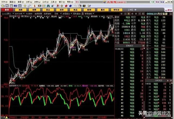Image resolution: width=174 pixels, height=119 pixels.
Task: Open the 分析 menu
Action: pyautogui.click(x=28, y=2)
